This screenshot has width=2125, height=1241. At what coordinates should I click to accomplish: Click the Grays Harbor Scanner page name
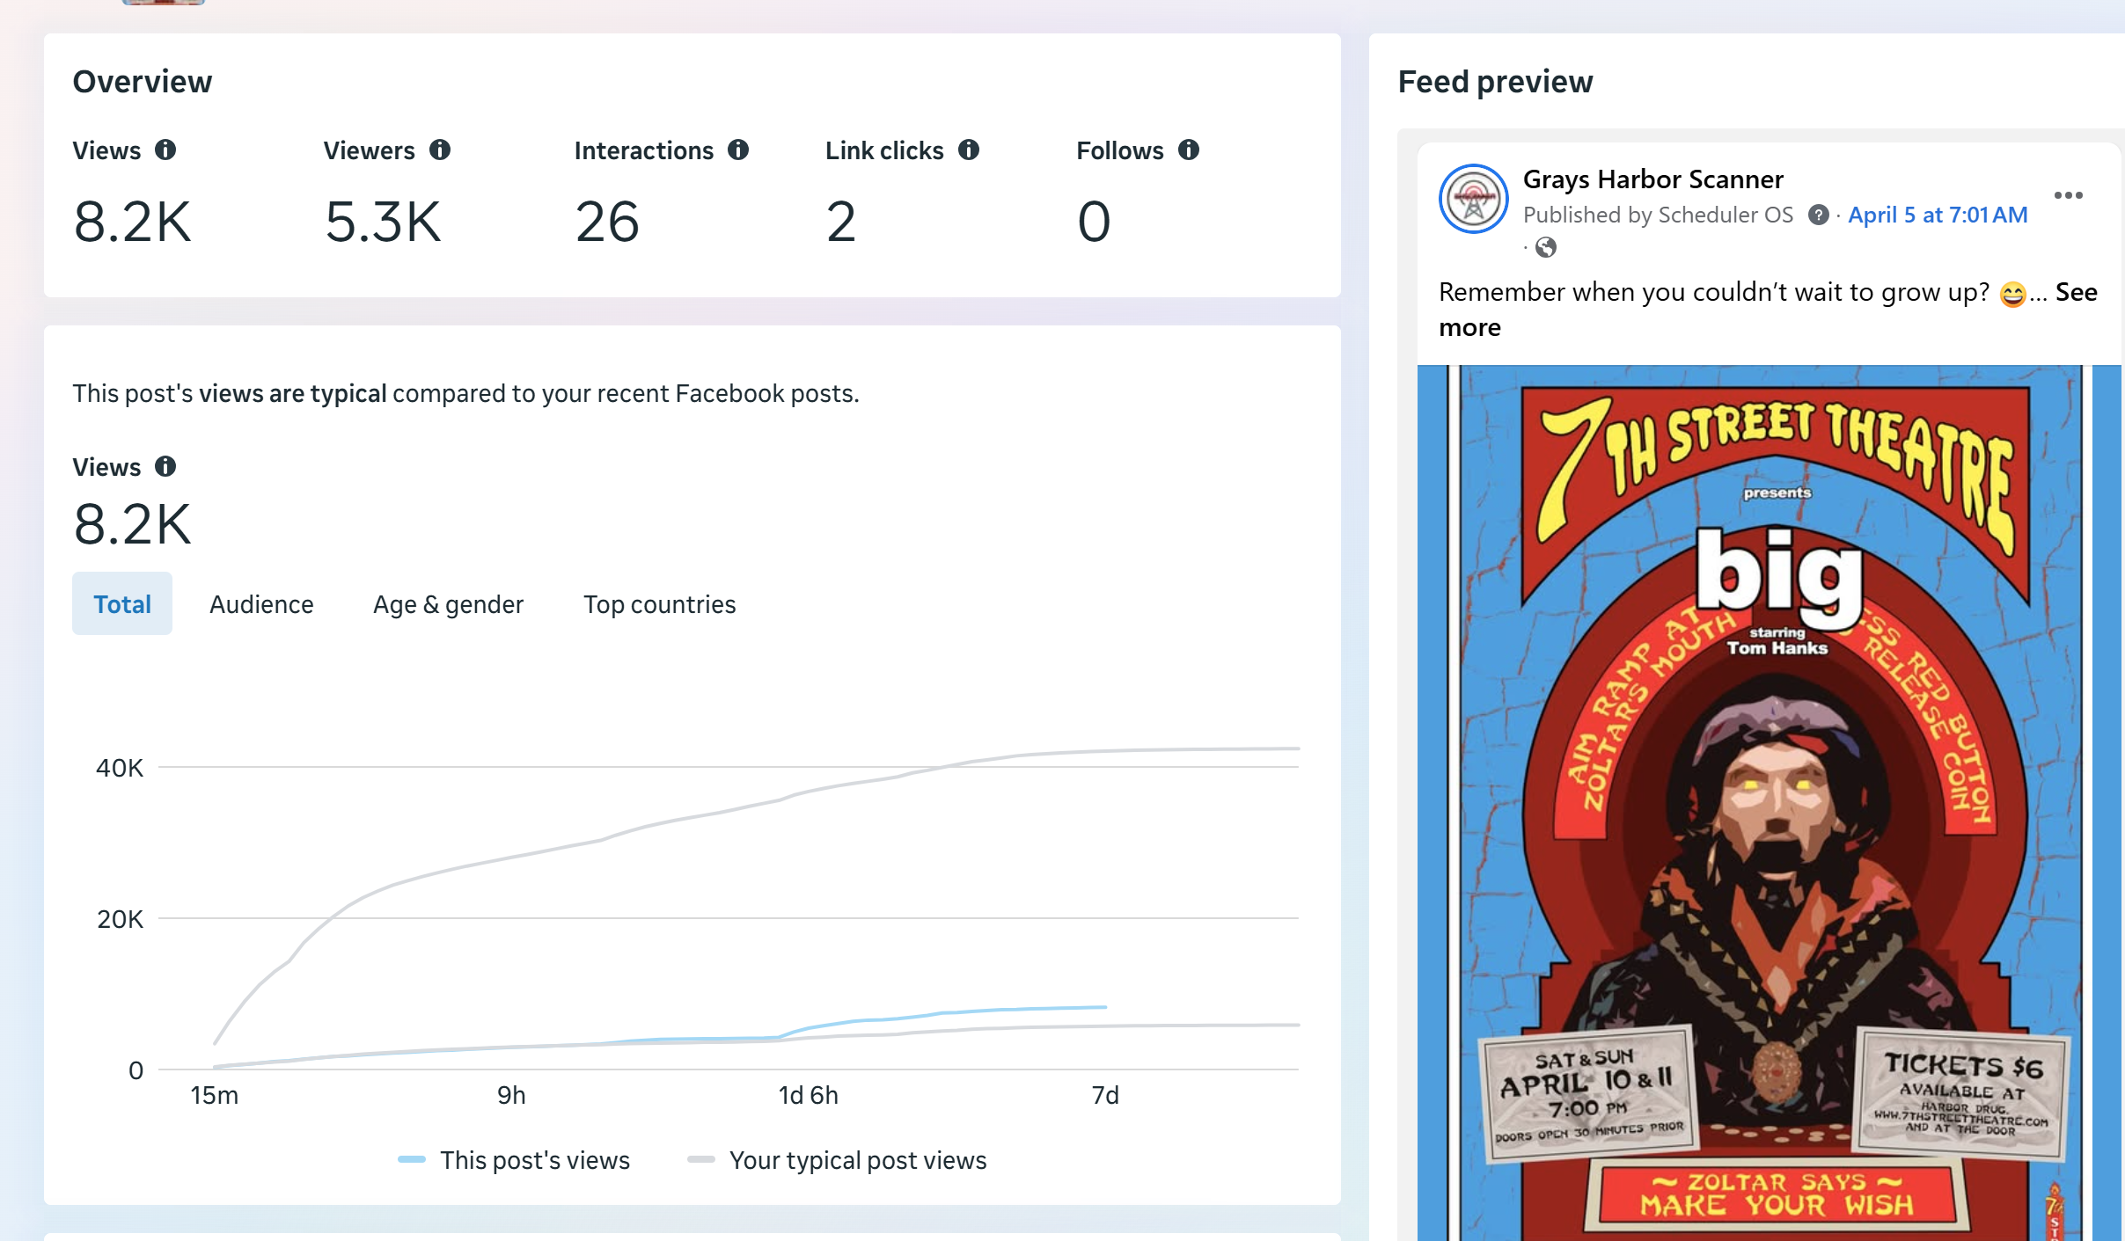1652,179
